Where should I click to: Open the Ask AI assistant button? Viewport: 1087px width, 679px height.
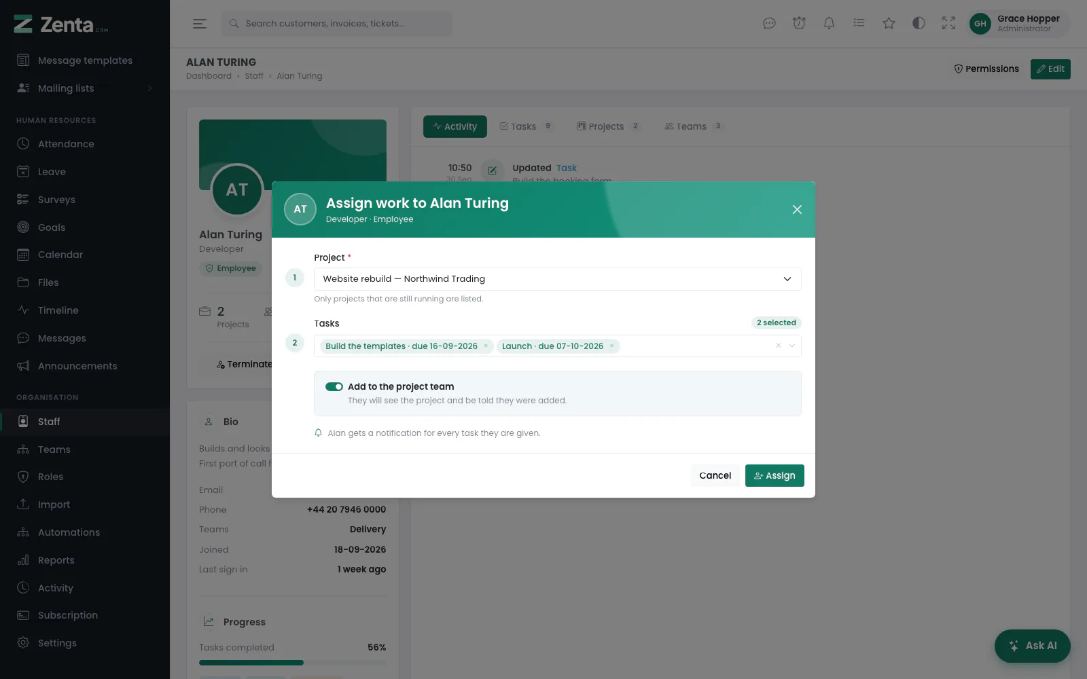click(x=1032, y=646)
